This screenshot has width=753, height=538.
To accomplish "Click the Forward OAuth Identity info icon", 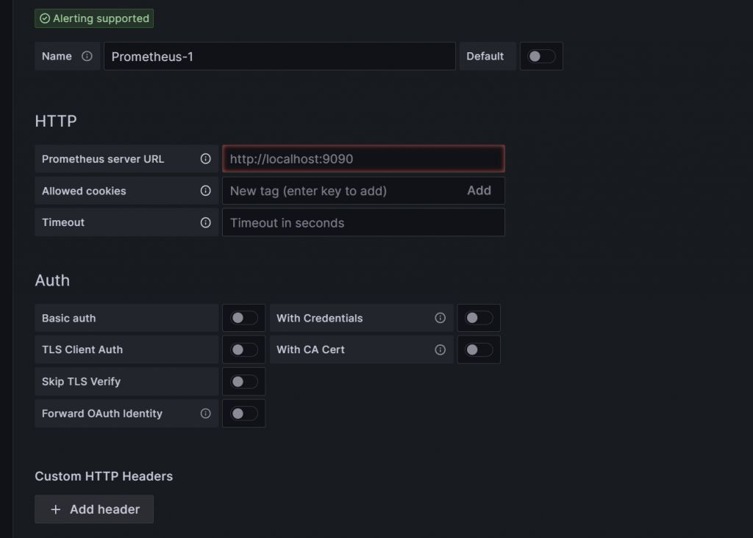I will point(206,414).
